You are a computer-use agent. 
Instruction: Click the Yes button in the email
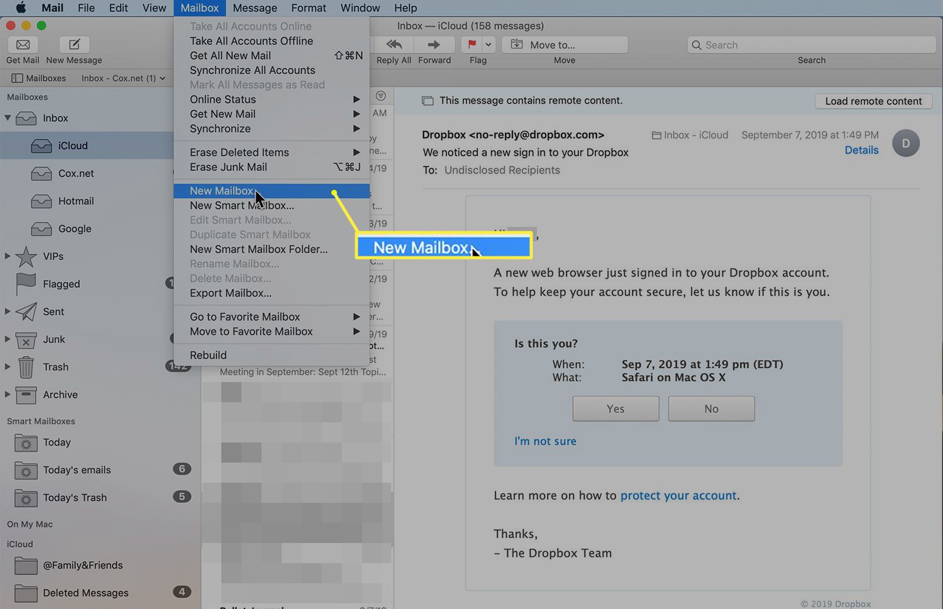[615, 409]
